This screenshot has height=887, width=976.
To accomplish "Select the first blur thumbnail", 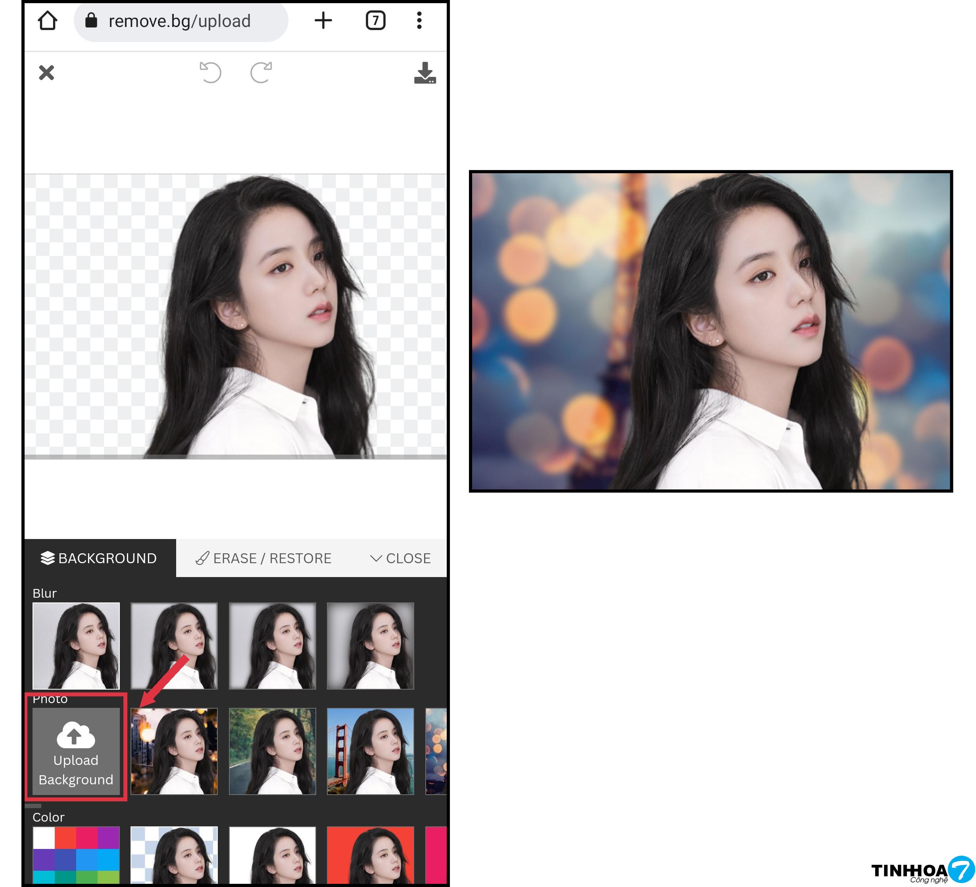I will (76, 646).
